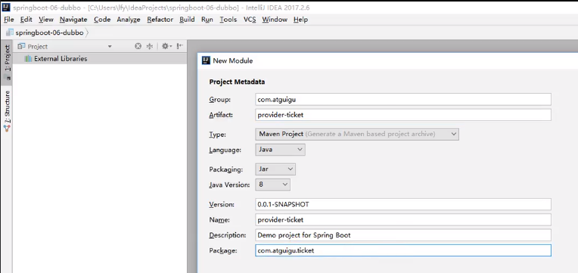Click the Artifact label

(x=221, y=115)
